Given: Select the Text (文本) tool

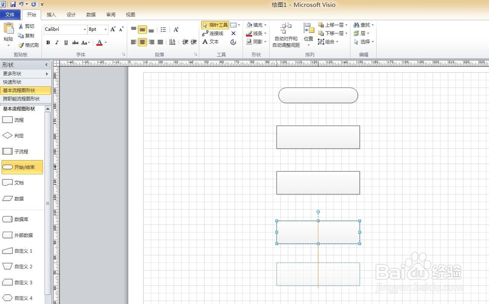Looking at the screenshot, I should (x=211, y=42).
